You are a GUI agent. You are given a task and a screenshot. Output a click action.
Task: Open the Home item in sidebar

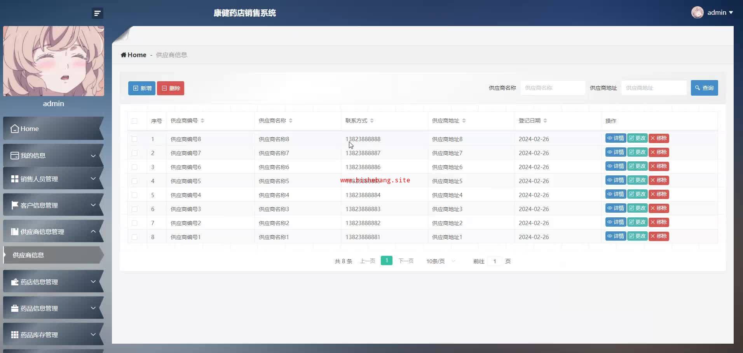pyautogui.click(x=53, y=129)
